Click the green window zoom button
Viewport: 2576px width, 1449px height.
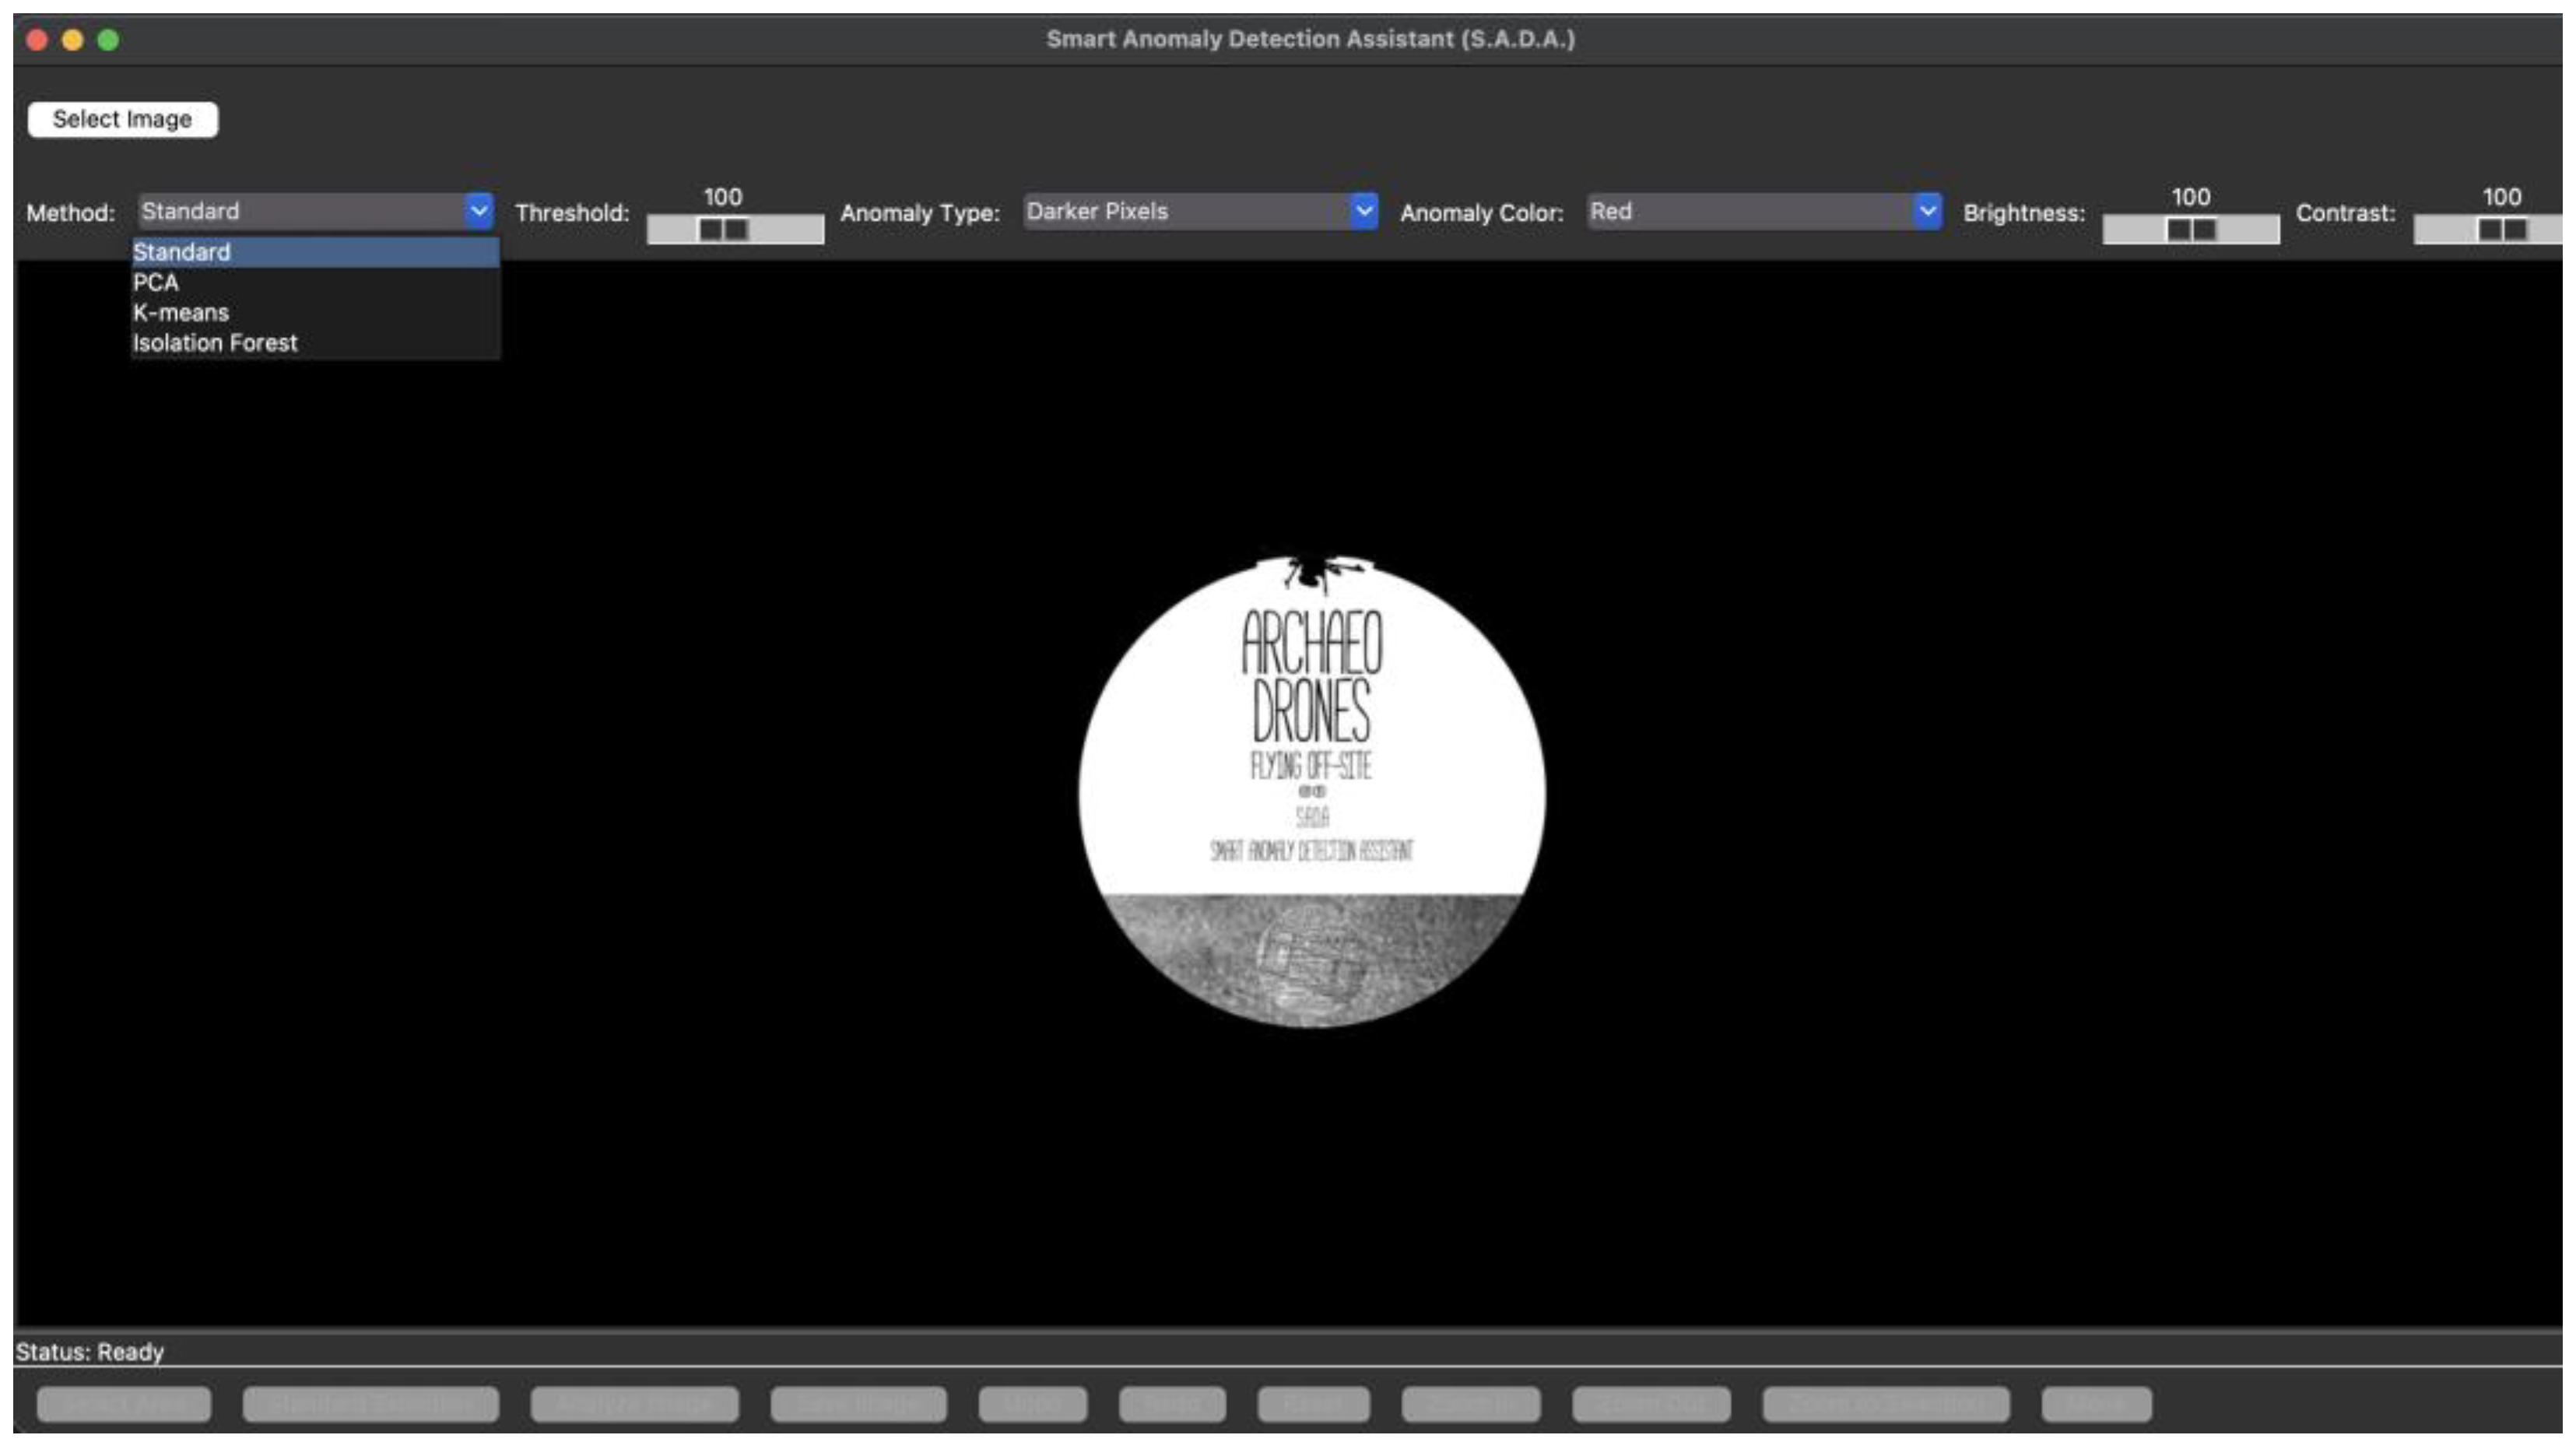click(108, 40)
